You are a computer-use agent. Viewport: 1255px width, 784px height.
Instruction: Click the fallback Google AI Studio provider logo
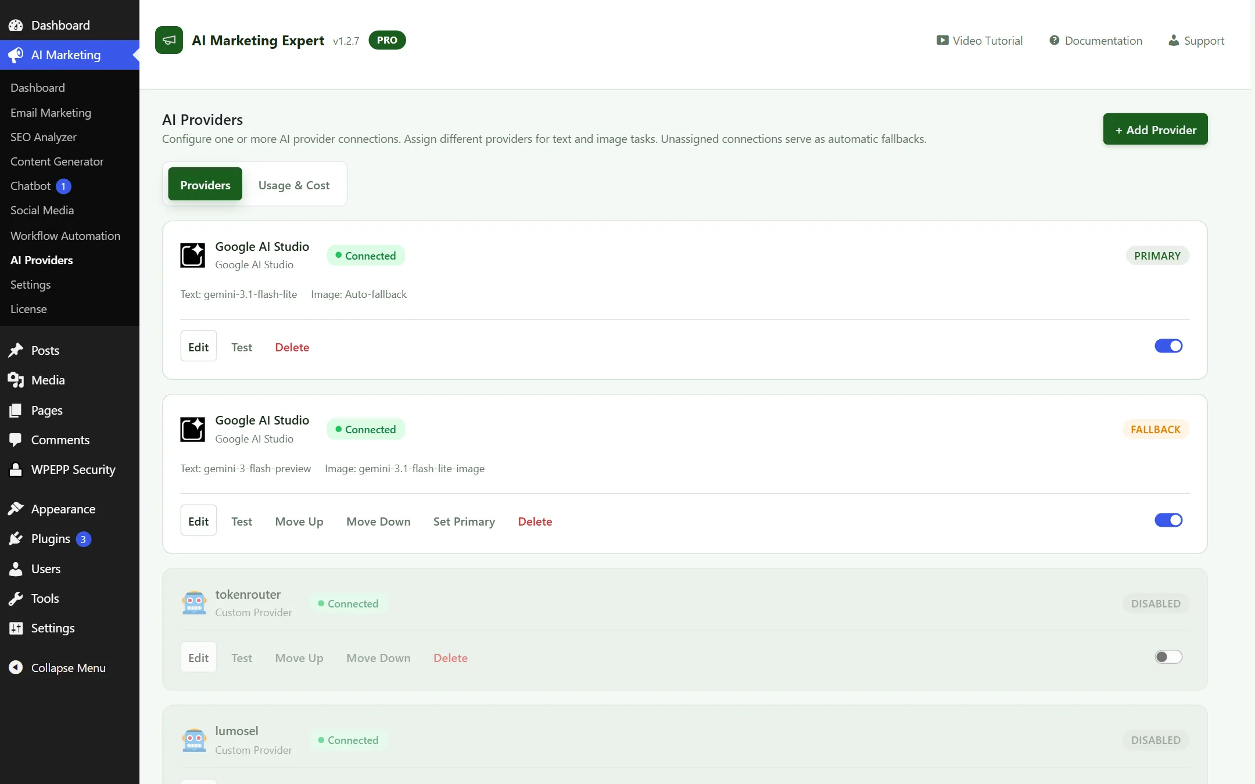coord(192,429)
